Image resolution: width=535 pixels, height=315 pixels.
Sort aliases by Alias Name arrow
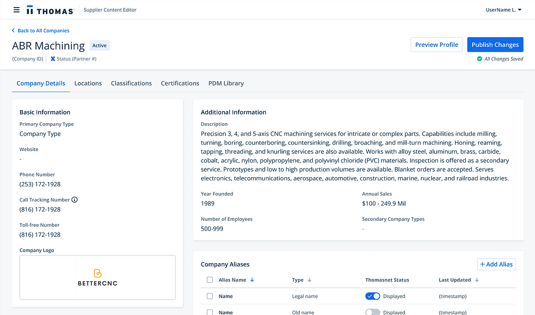click(252, 280)
